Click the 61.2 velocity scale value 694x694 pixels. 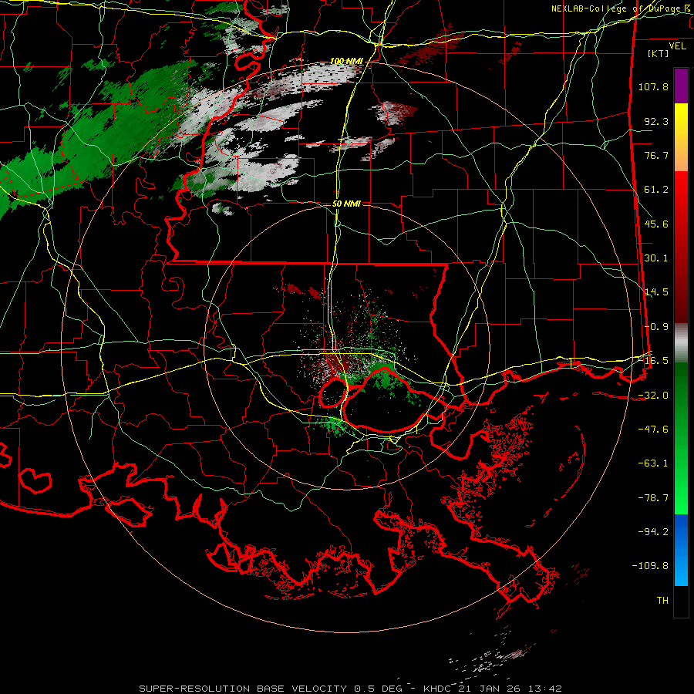(x=656, y=190)
